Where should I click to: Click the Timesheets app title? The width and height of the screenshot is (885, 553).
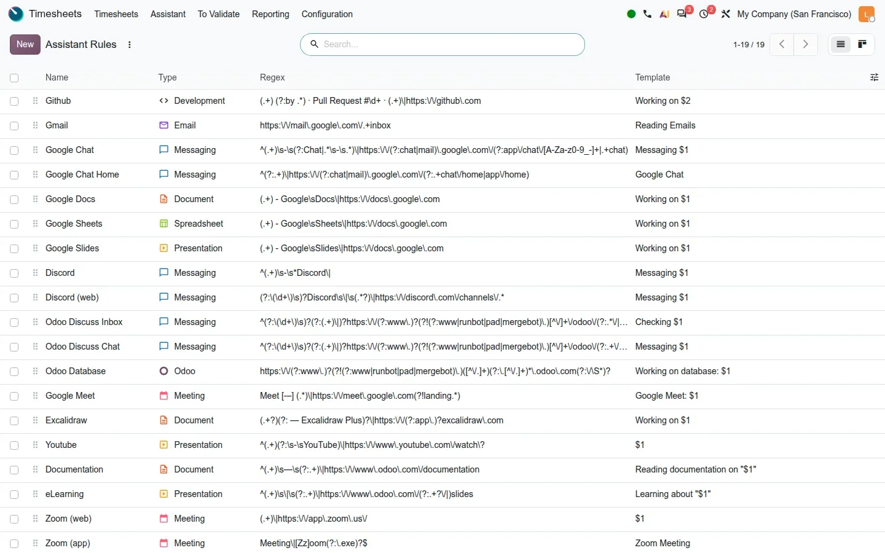pyautogui.click(x=55, y=14)
